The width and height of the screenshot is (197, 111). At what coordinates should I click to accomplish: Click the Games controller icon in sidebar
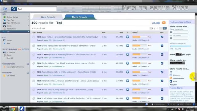(x=5, y=26)
